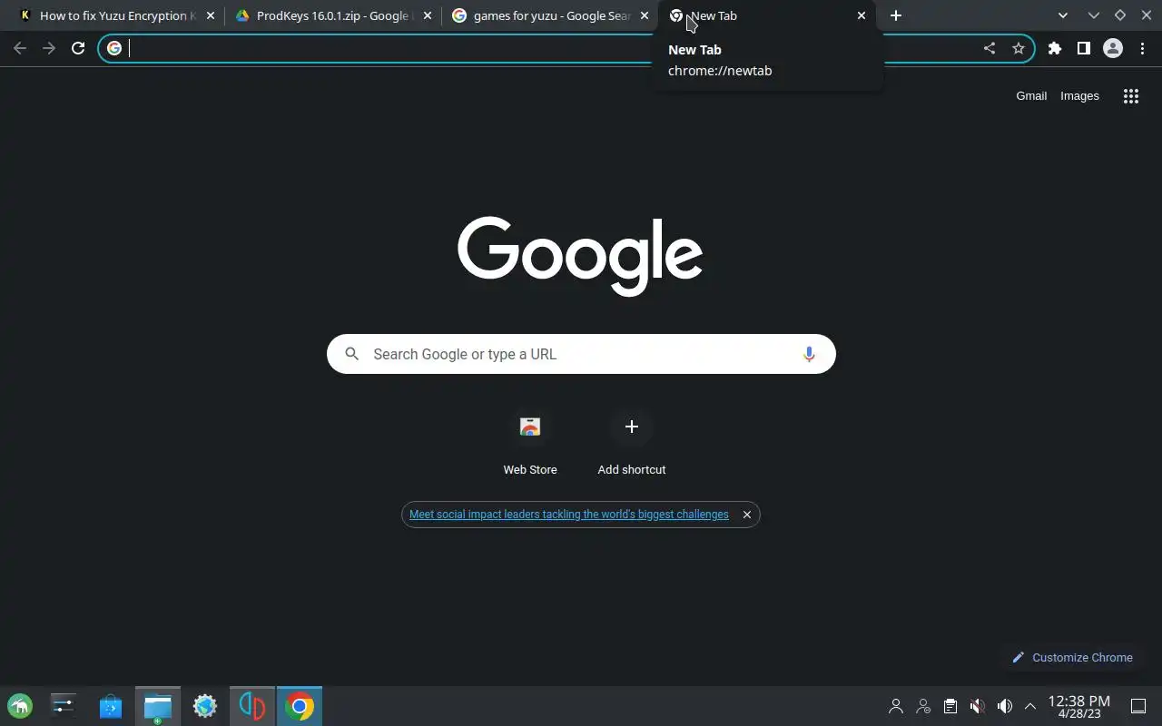Click the muted speaker tray icon

pyautogui.click(x=978, y=706)
